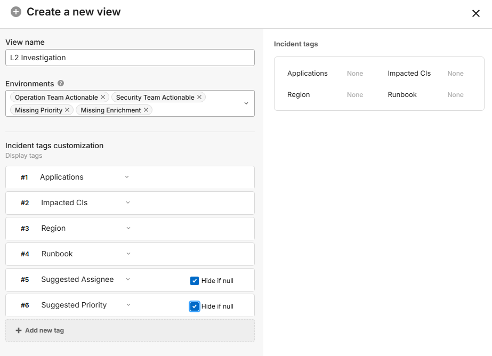
Task: Open the Impacted CIs tag dropdown
Action: point(127,203)
